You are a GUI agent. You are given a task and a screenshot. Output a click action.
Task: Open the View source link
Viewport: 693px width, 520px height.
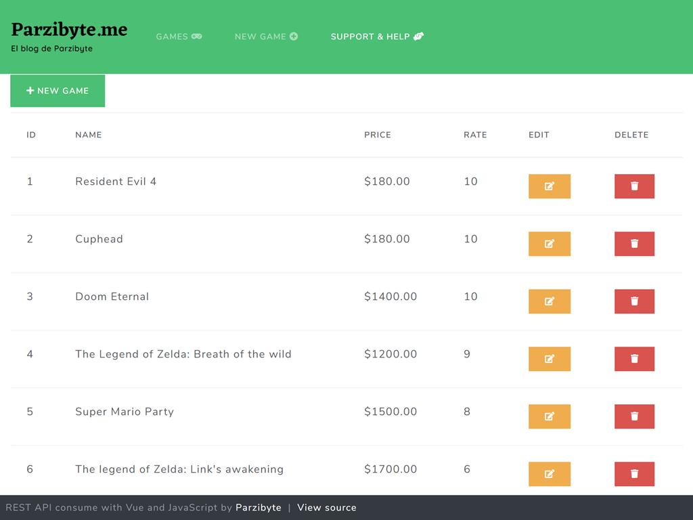click(326, 508)
